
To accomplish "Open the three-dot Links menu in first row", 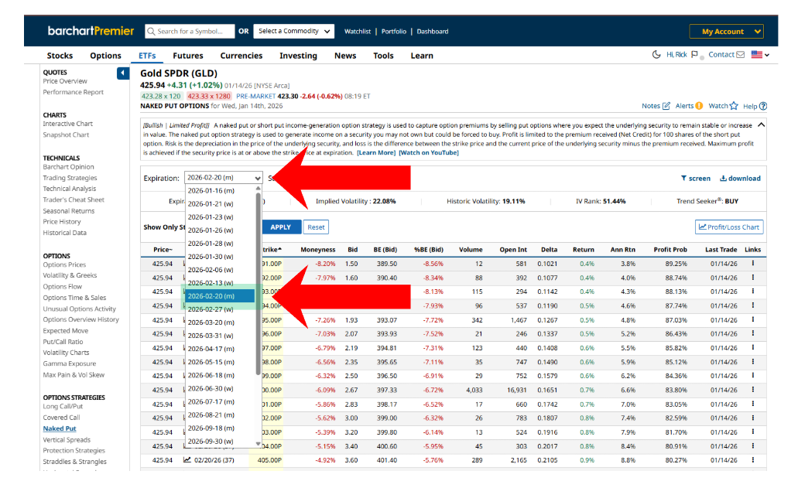I will click(x=753, y=264).
